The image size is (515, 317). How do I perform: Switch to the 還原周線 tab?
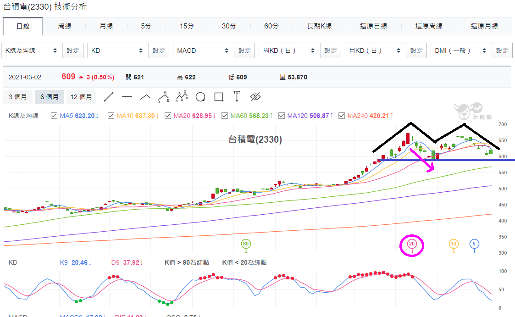point(429,26)
